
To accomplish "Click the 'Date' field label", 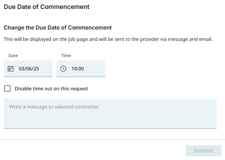I will tap(13, 56).
